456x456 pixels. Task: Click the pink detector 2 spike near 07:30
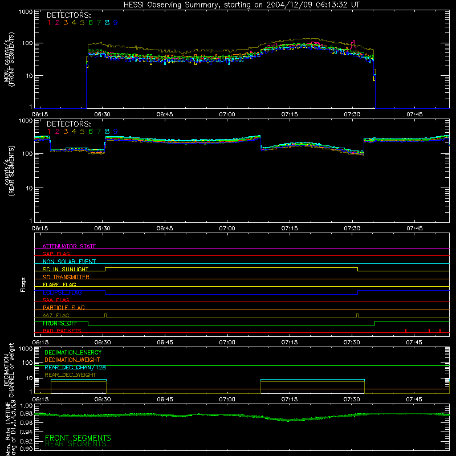[353, 44]
